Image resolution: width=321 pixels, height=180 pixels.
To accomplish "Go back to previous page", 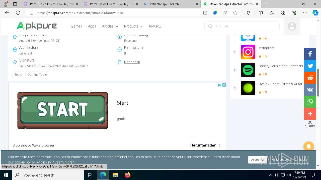I will coord(7,13).
